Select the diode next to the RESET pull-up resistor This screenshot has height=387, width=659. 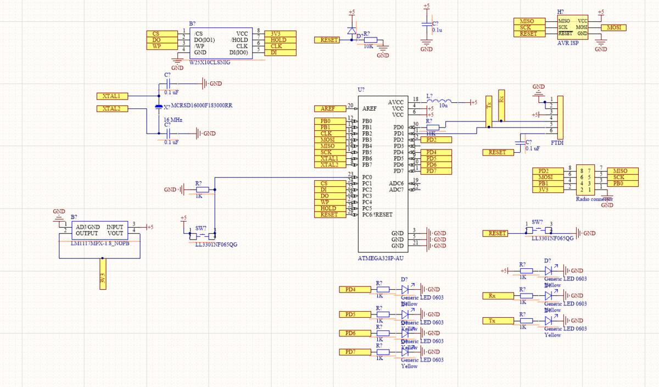coord(351,31)
